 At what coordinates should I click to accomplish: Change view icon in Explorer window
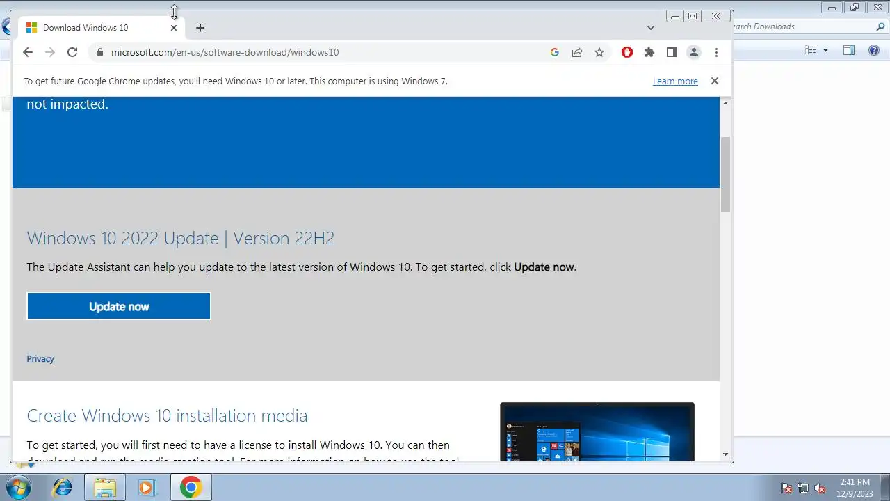click(x=810, y=50)
